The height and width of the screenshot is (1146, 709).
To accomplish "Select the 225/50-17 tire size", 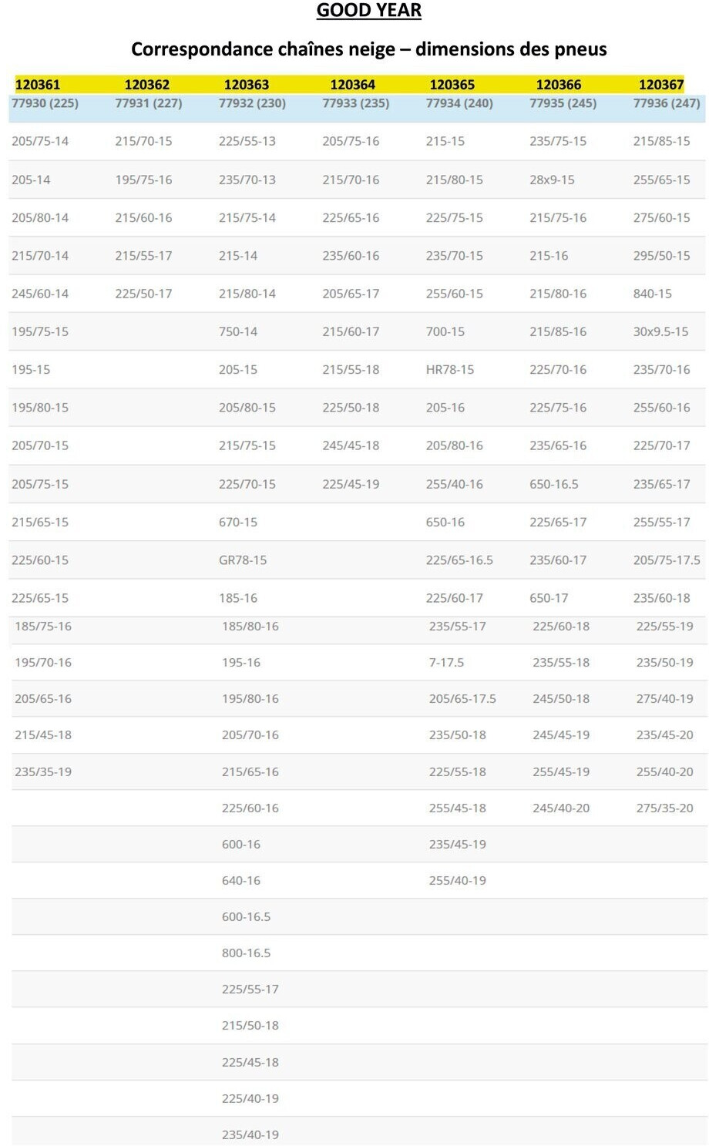I will point(143,294).
